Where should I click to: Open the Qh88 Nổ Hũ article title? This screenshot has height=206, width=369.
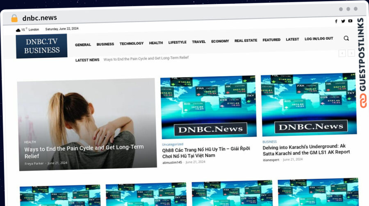[x=206, y=152]
